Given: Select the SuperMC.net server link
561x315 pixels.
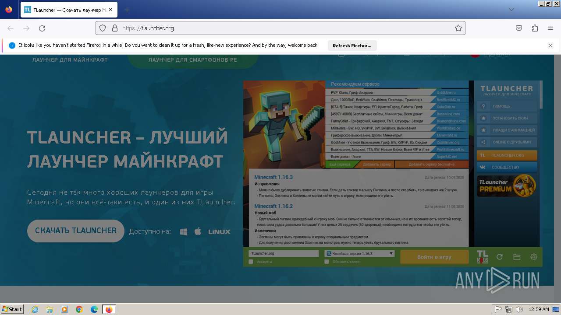Looking at the screenshot, I should pyautogui.click(x=447, y=157).
